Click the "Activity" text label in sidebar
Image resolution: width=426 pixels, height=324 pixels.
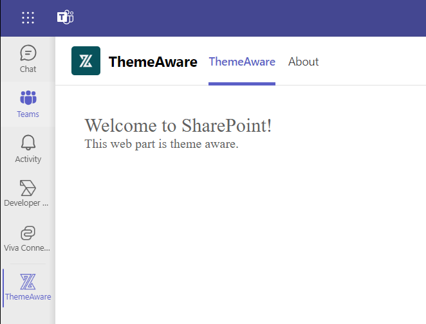(28, 159)
